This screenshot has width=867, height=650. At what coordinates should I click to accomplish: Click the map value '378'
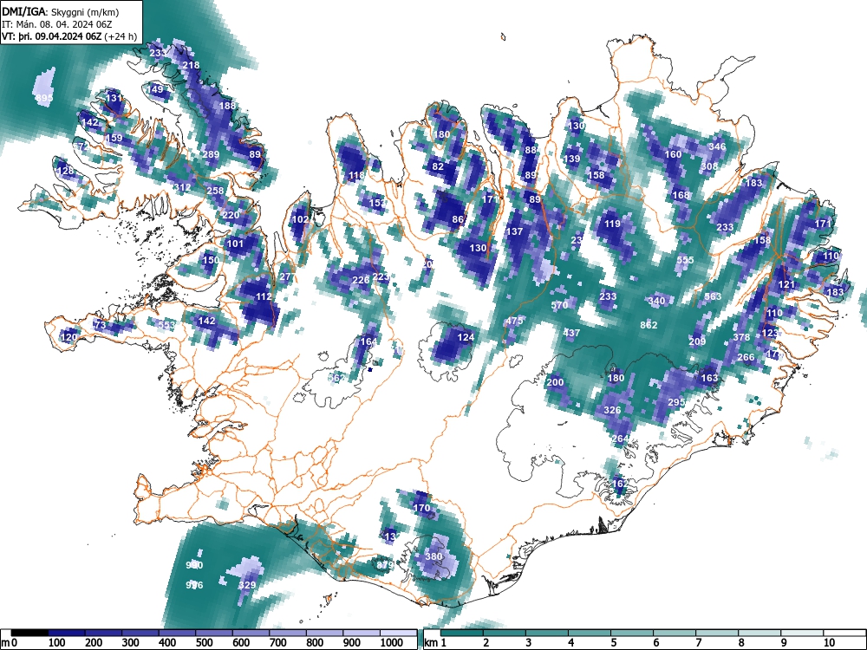(x=741, y=337)
